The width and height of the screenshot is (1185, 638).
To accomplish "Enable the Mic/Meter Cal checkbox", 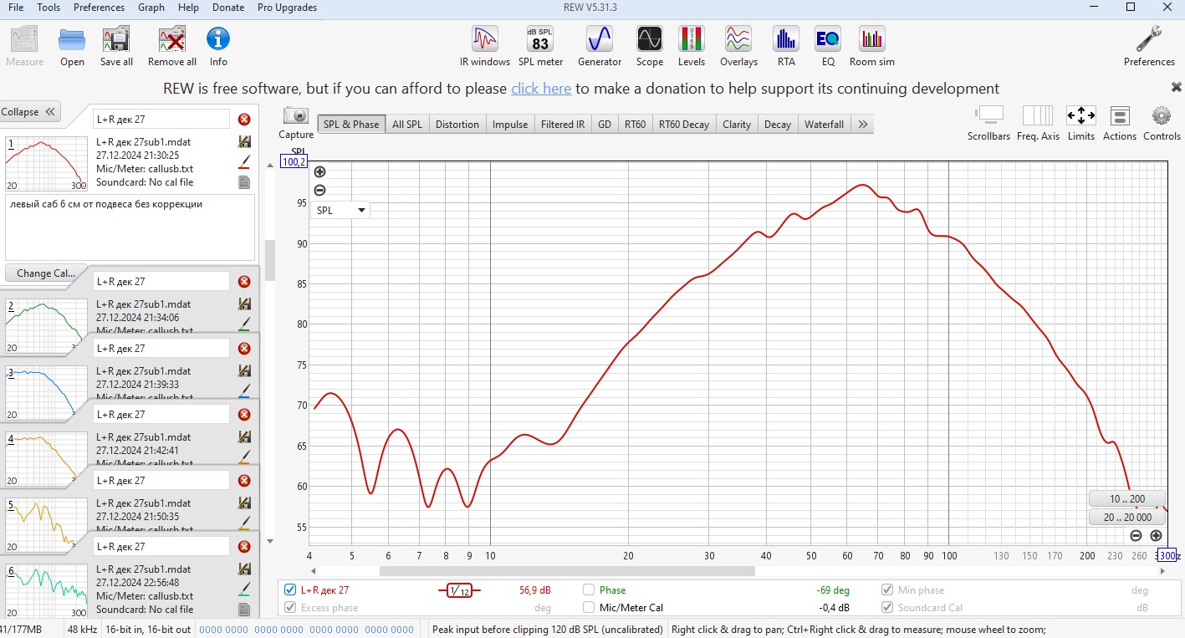I will pyautogui.click(x=589, y=608).
